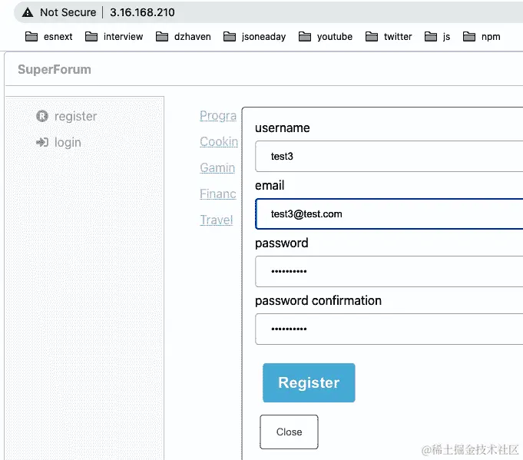The image size is (523, 460).
Task: Click the login arrow icon
Action: [x=42, y=142]
